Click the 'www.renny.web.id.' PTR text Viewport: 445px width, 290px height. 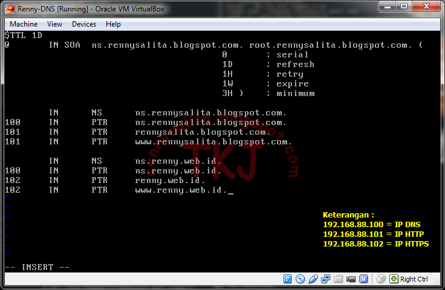coord(181,190)
